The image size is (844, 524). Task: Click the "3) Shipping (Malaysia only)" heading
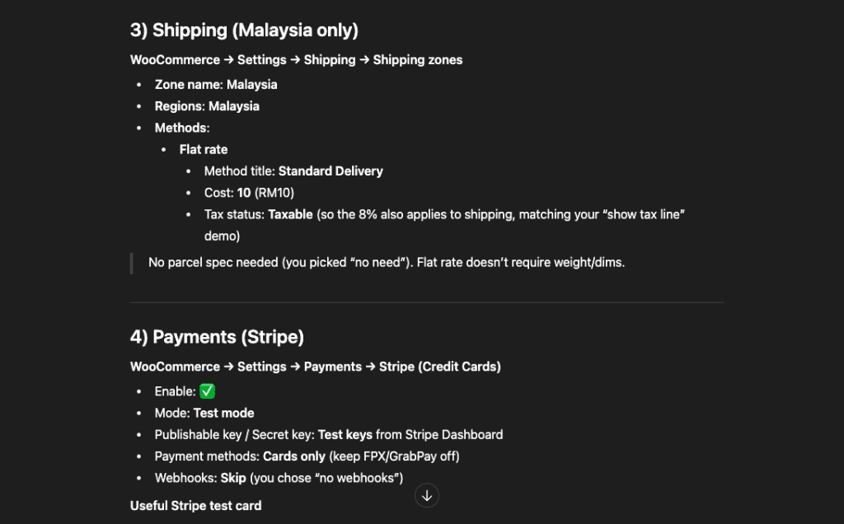point(244,30)
